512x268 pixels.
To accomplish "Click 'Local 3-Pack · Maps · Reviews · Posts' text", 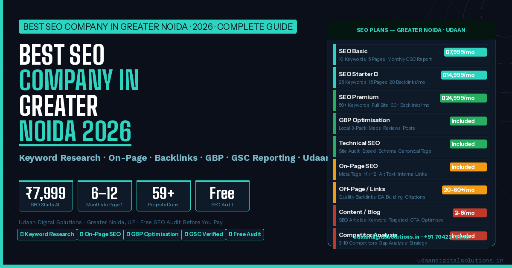I will pos(377,128).
